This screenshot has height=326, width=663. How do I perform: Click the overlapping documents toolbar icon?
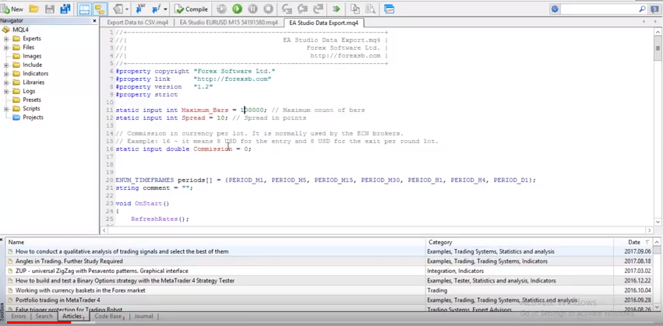pyautogui.click(x=355, y=9)
